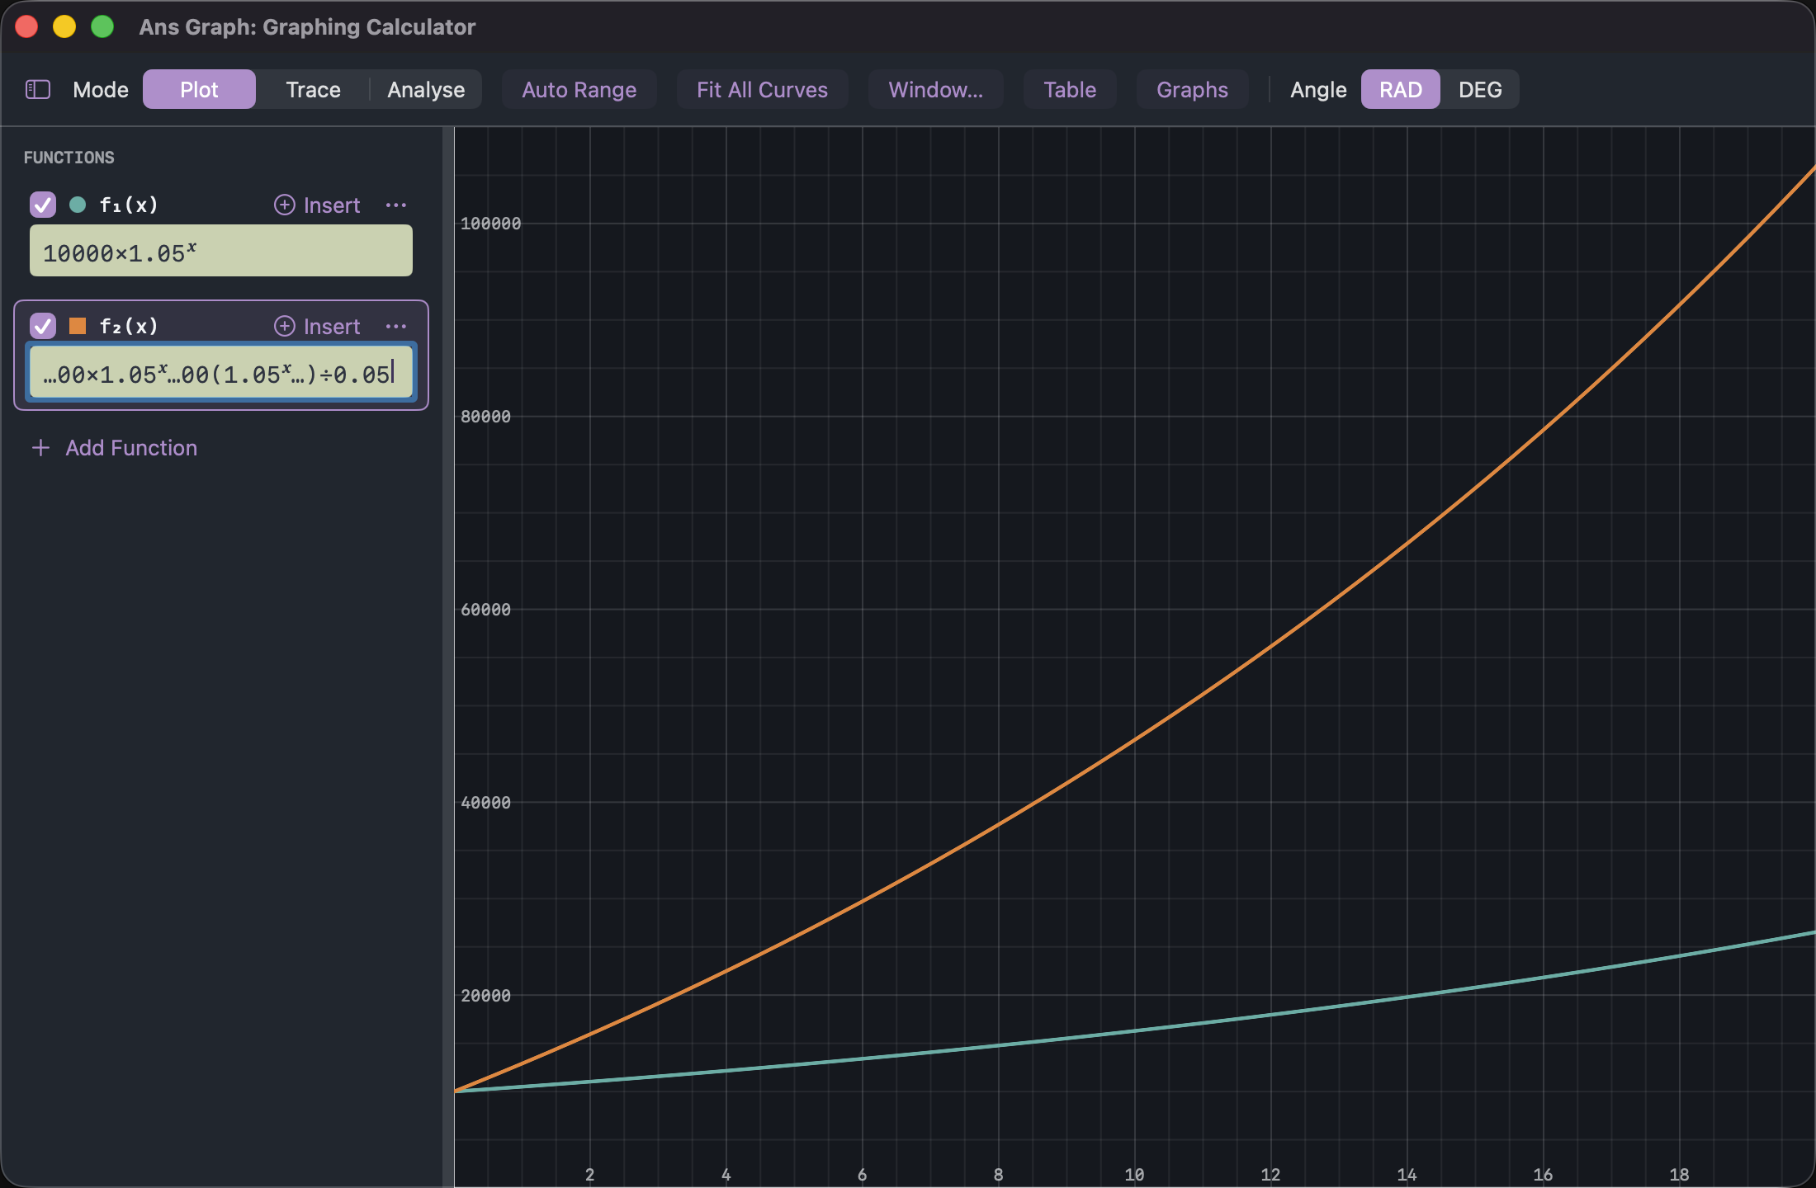Screen dimensions: 1816x1188
Task: Open the Graphs button
Action: point(1192,89)
